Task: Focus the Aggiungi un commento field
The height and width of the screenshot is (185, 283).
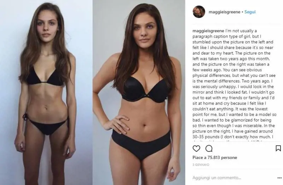Action: tap(233, 178)
